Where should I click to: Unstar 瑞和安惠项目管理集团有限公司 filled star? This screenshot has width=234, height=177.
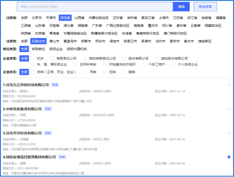(229, 157)
